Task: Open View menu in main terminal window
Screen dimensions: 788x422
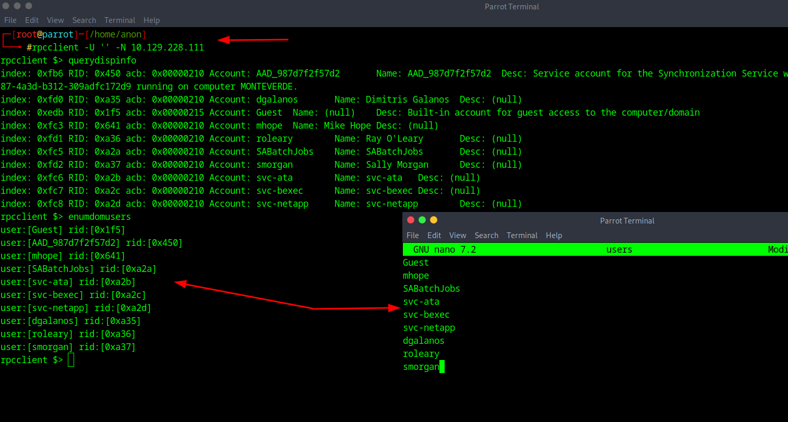Action: click(x=55, y=20)
